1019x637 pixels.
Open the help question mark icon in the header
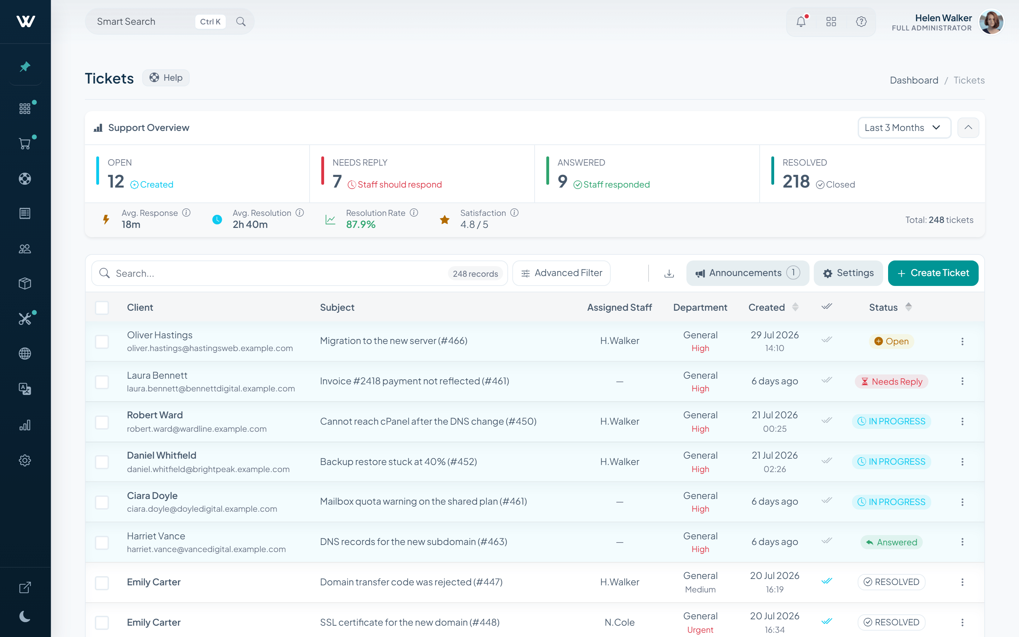tap(861, 22)
